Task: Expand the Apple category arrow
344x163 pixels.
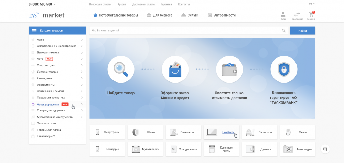Action: coord(82,40)
